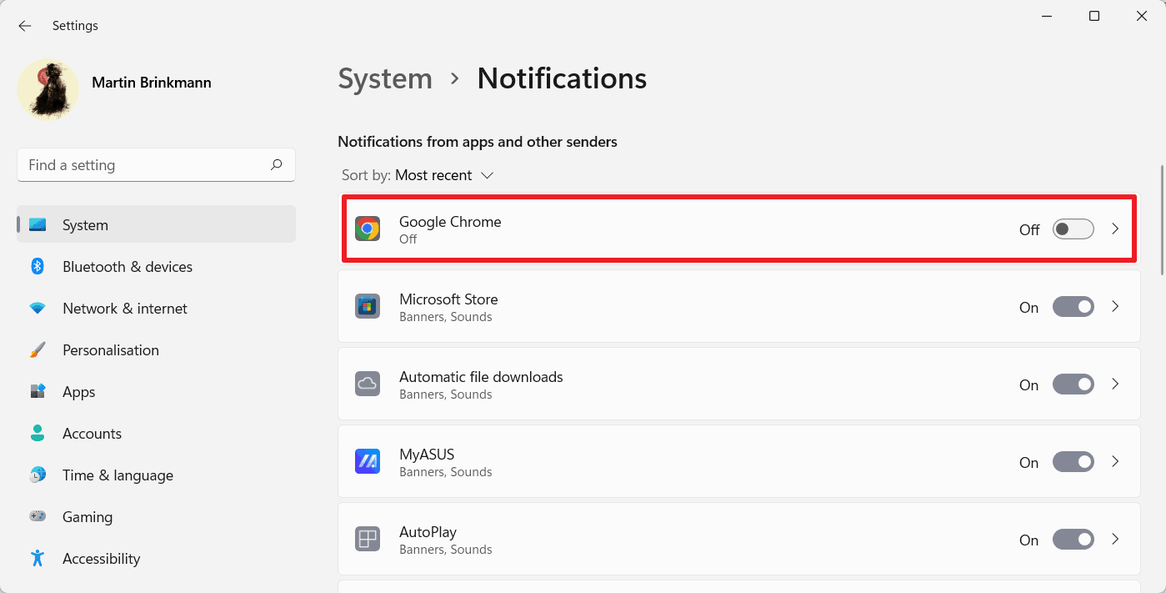Turn off Microsoft Store notifications

[x=1073, y=306]
